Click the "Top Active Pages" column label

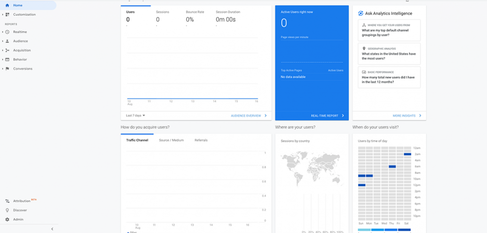(x=292, y=70)
